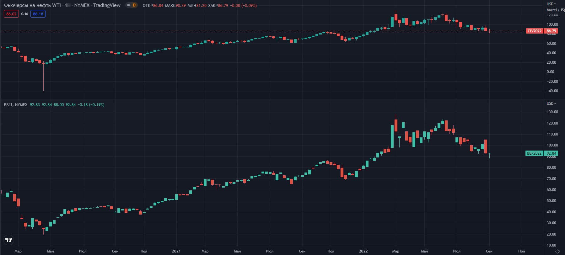The image size is (565, 255).
Task: Click the −0.08 (−0.09%) change value
Action: coord(243,6)
